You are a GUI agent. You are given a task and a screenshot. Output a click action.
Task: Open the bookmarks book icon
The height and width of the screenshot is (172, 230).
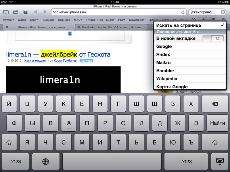point(6,12)
